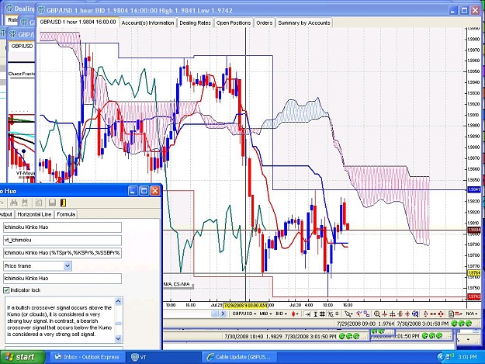Click the find-next binoculars icon

25,203
